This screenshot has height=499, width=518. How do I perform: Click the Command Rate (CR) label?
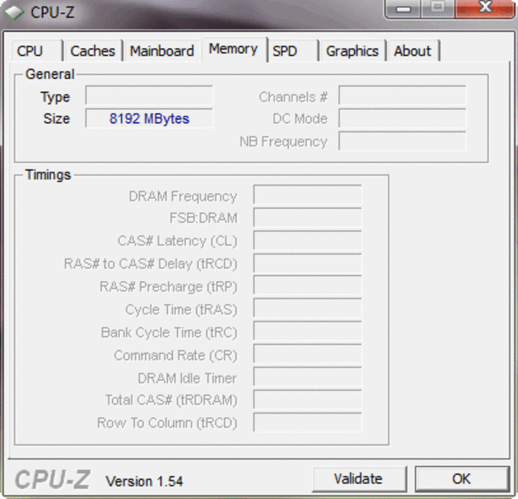tap(175, 356)
